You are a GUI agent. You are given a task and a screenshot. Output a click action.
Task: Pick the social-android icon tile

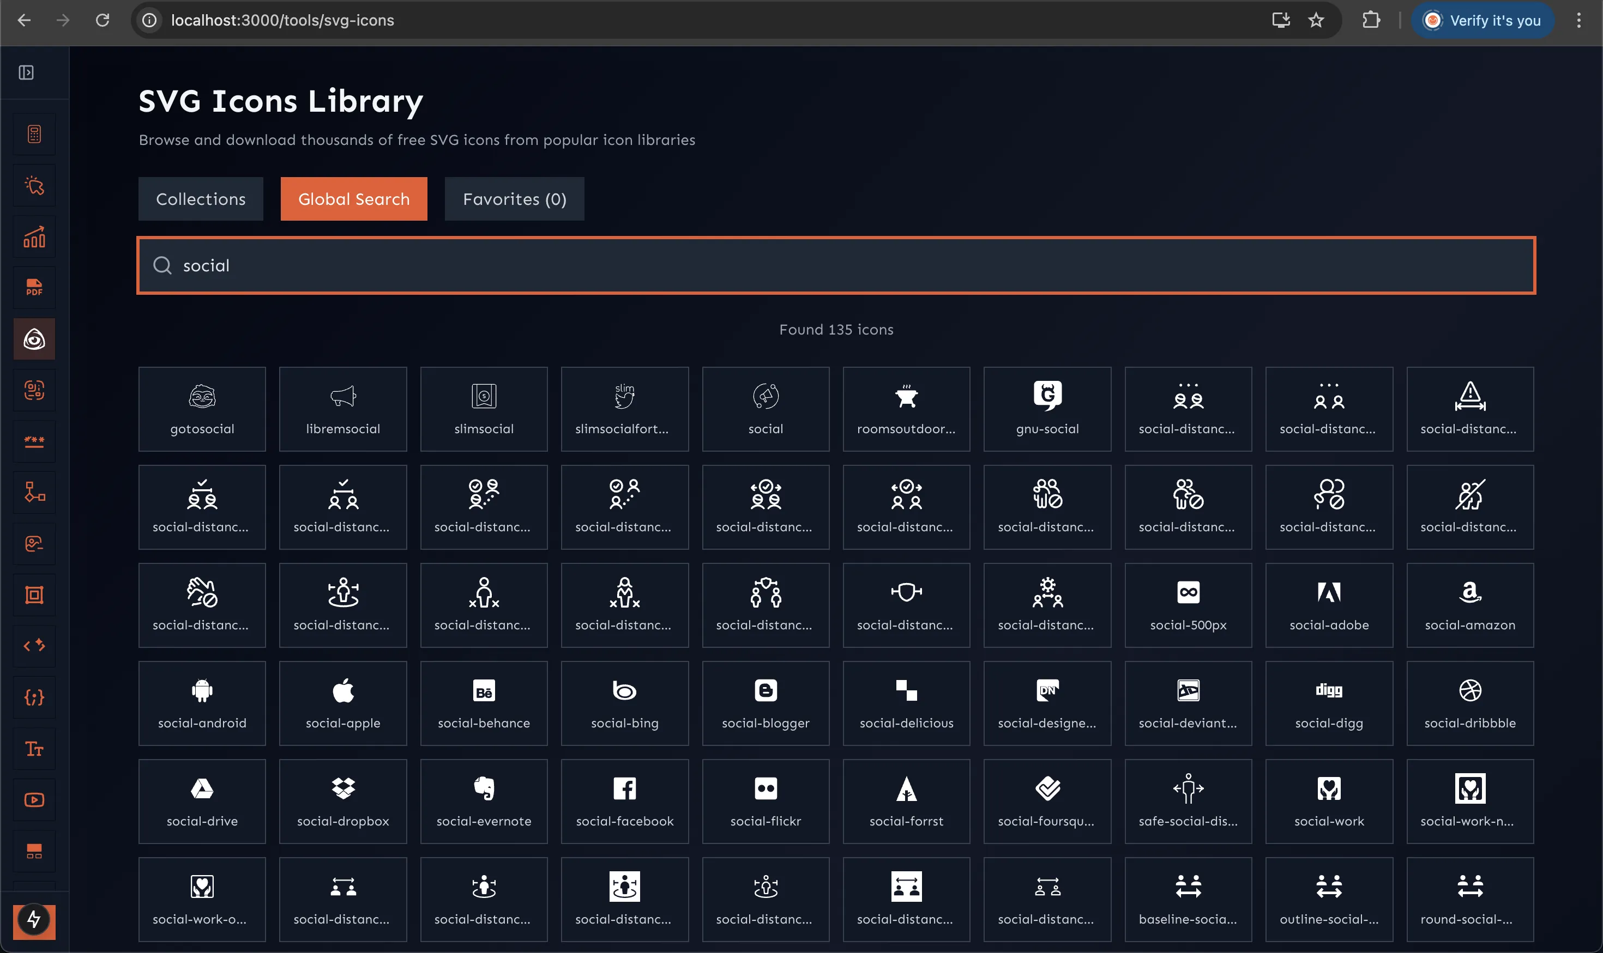[202, 702]
